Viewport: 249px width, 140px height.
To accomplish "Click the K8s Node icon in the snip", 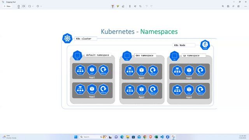I will pos(205,45).
